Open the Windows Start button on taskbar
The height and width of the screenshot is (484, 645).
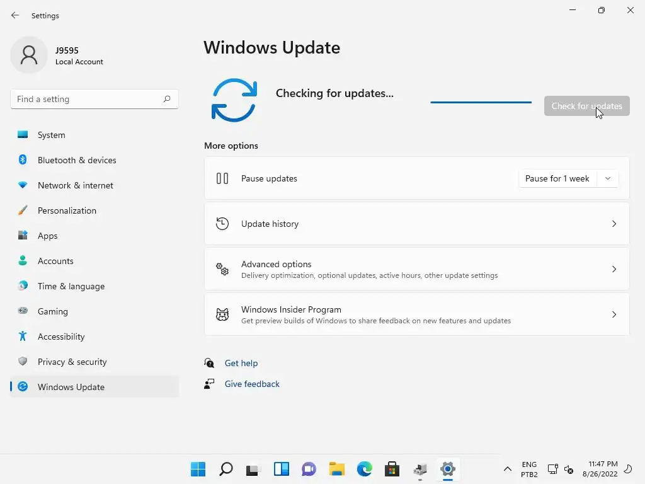(198, 469)
